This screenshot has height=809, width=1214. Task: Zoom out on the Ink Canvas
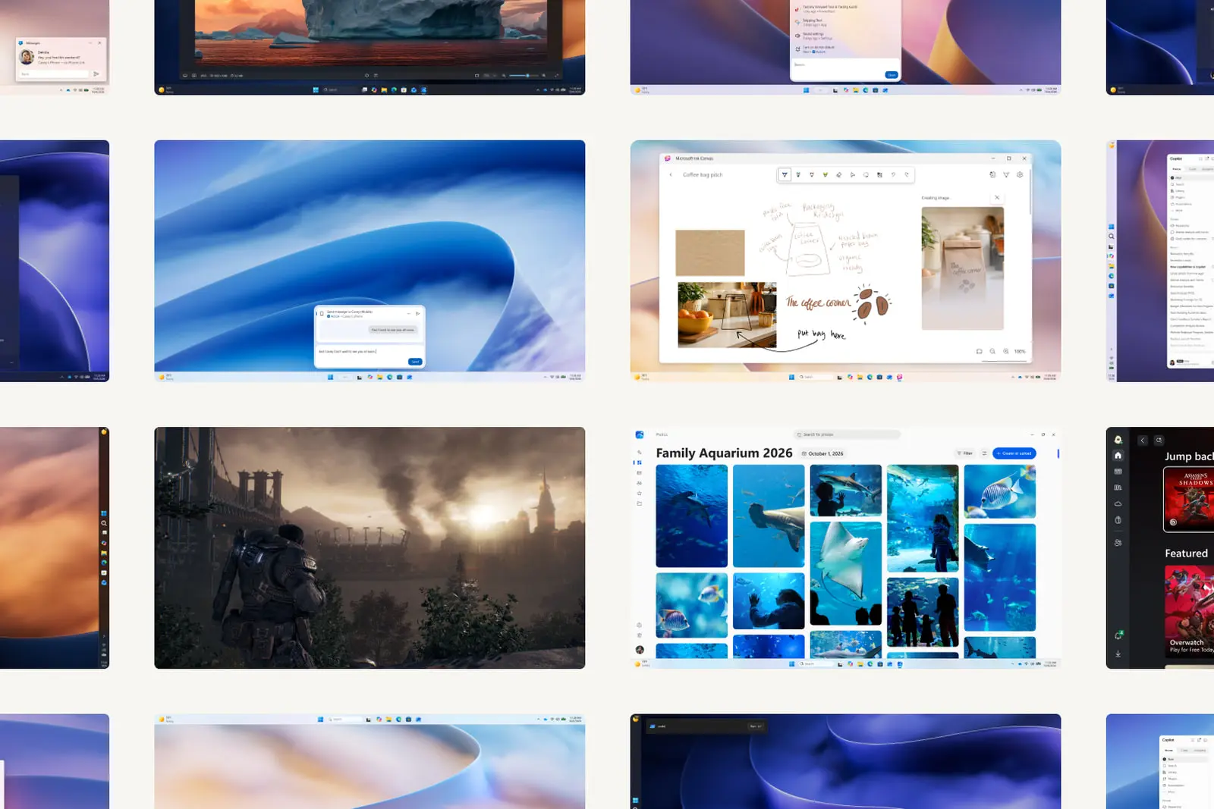(x=992, y=351)
